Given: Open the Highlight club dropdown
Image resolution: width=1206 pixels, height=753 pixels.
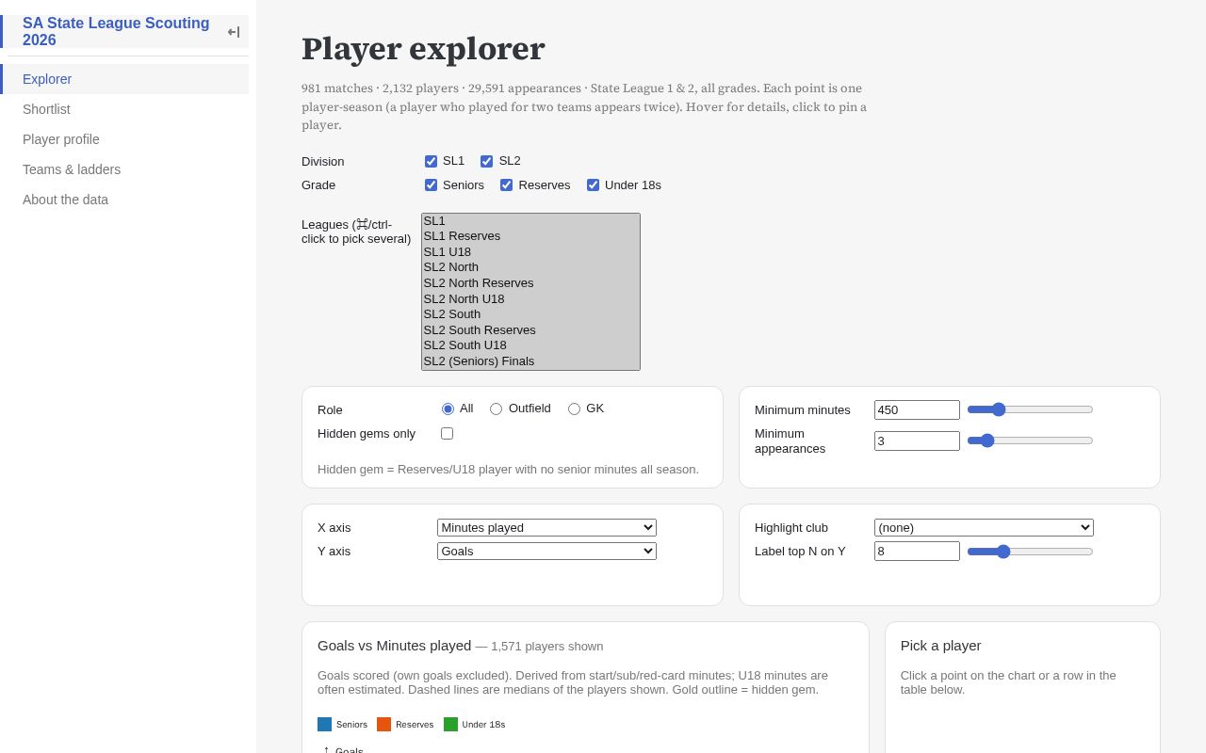Looking at the screenshot, I should click(x=984, y=528).
